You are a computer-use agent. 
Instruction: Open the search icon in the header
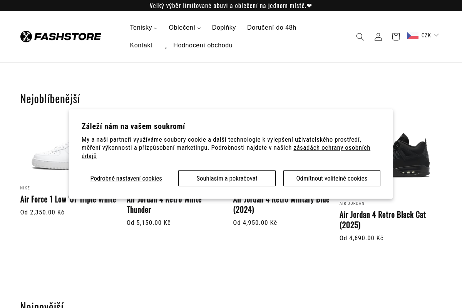pyautogui.click(x=360, y=37)
